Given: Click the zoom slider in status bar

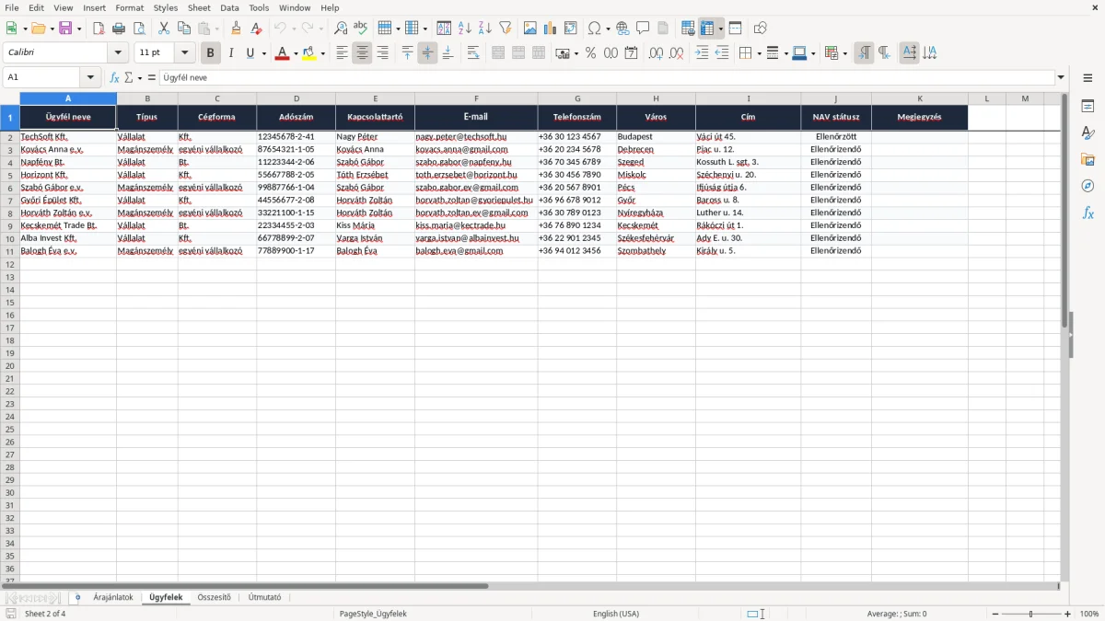Looking at the screenshot, I should click(1031, 614).
